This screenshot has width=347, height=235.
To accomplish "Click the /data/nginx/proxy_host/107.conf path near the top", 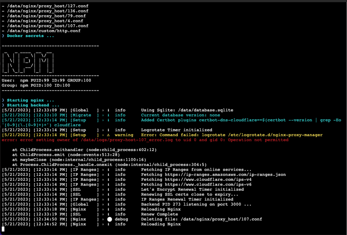I will coord(48,26).
